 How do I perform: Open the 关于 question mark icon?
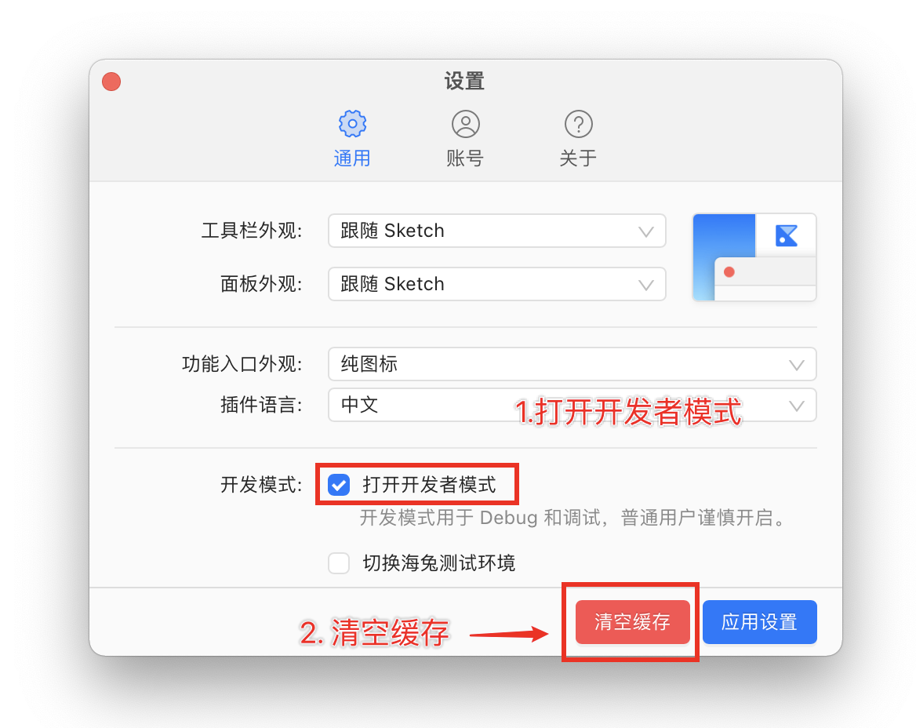pyautogui.click(x=578, y=124)
